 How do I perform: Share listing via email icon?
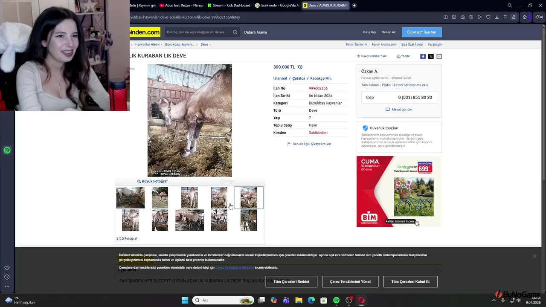pos(439,56)
